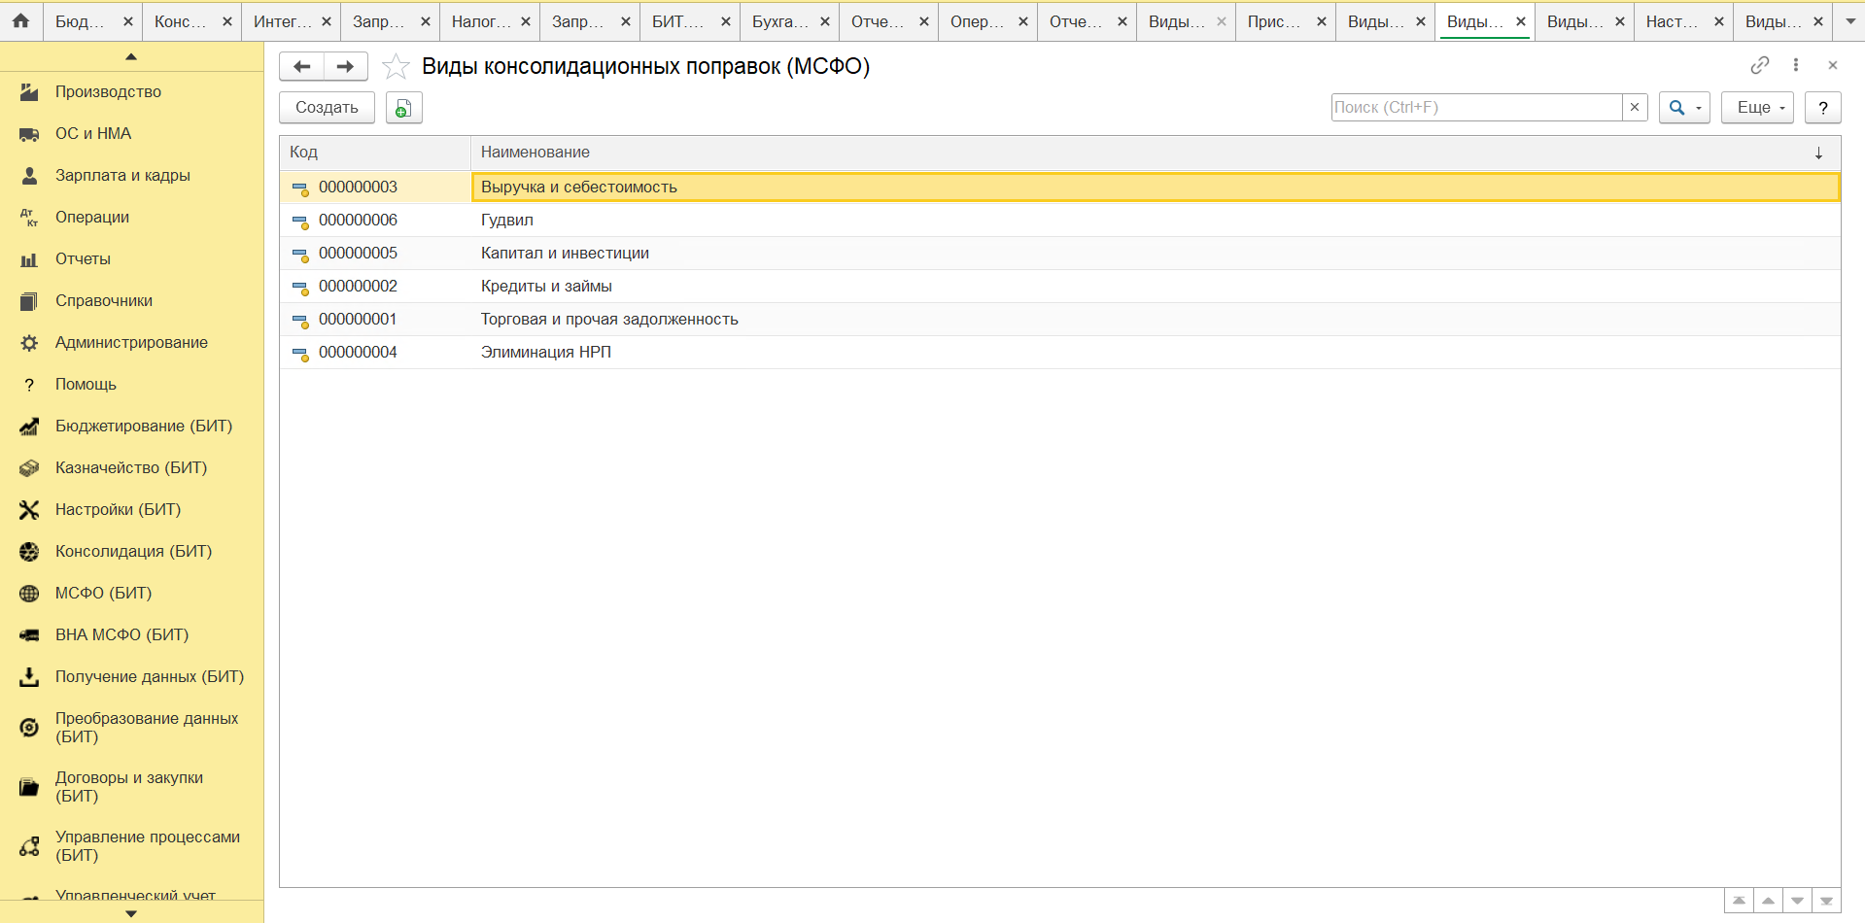Open Производство section in sidebar
The image size is (1865, 923).
[x=108, y=92]
